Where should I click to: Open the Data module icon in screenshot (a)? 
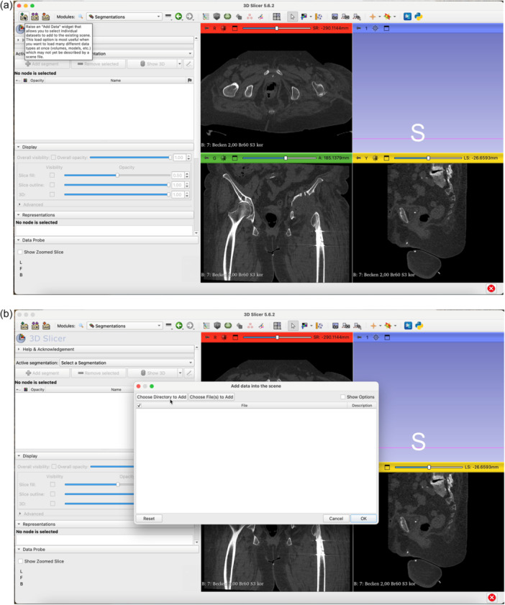[x=206, y=17]
